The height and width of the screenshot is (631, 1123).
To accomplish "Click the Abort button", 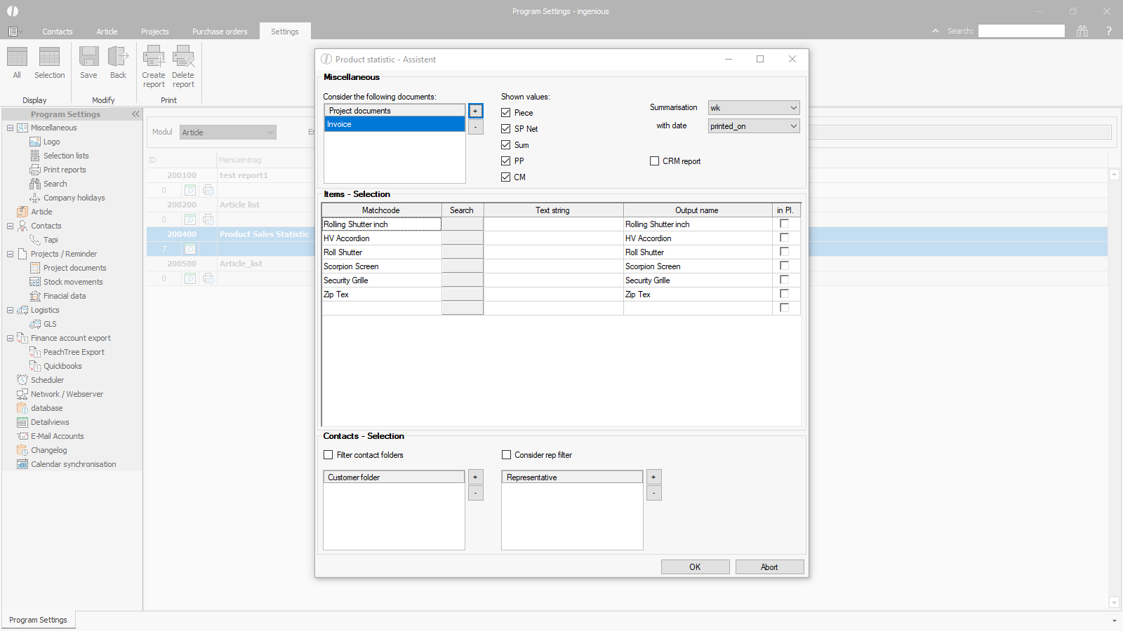I will coord(769,567).
